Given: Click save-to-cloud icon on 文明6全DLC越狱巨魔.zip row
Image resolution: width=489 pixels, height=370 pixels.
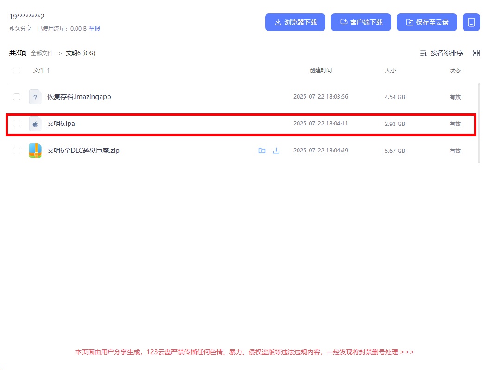Looking at the screenshot, I should [x=262, y=151].
